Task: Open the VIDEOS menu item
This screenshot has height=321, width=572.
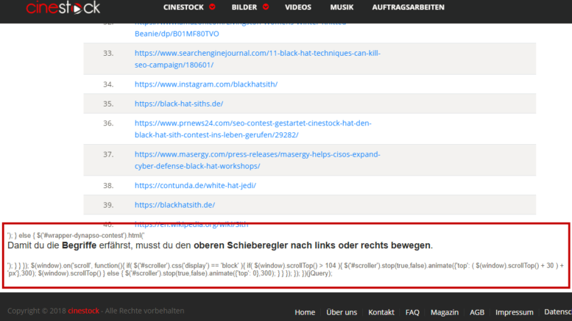Action: pyautogui.click(x=297, y=7)
